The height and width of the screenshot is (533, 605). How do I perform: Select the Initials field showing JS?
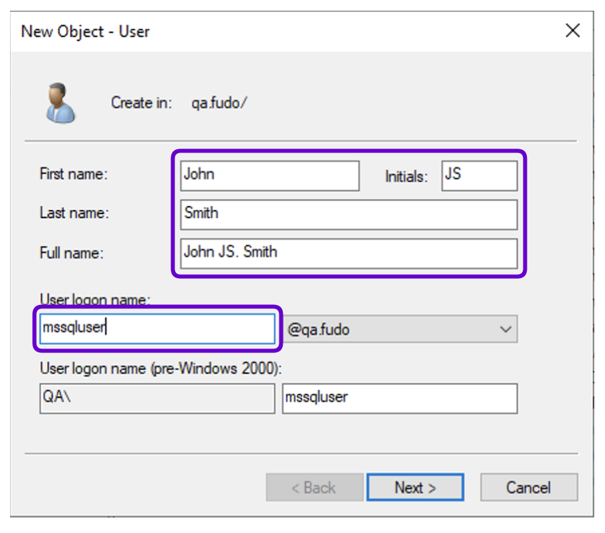[479, 176]
